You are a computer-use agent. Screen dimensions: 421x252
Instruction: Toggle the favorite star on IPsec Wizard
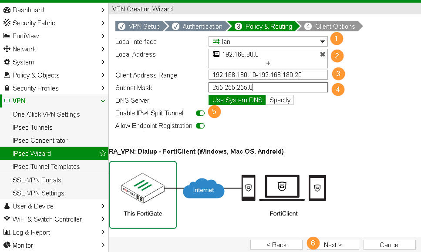(x=103, y=153)
